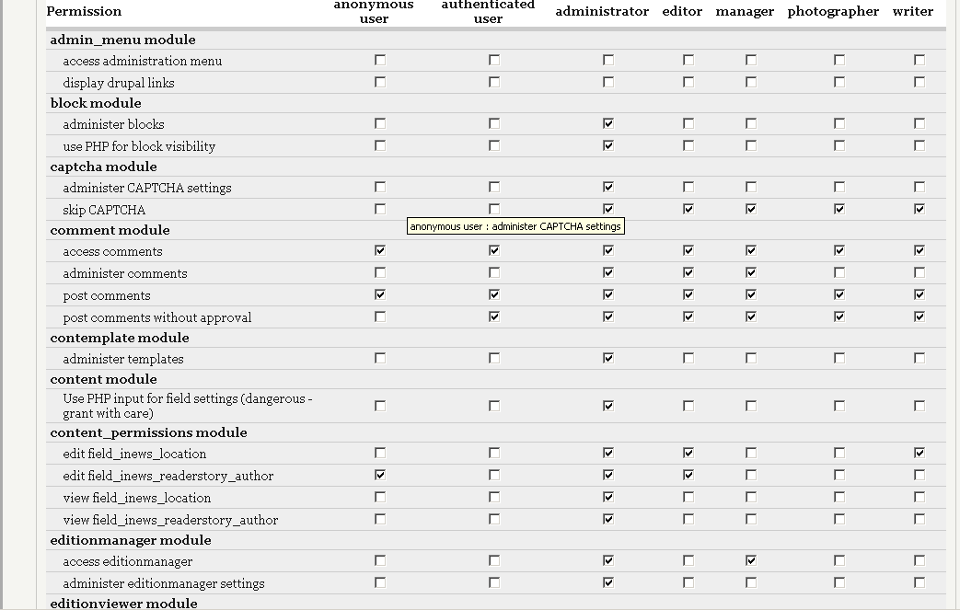The width and height of the screenshot is (960, 610).
Task: Check display drupal links for writer
Action: pos(919,82)
